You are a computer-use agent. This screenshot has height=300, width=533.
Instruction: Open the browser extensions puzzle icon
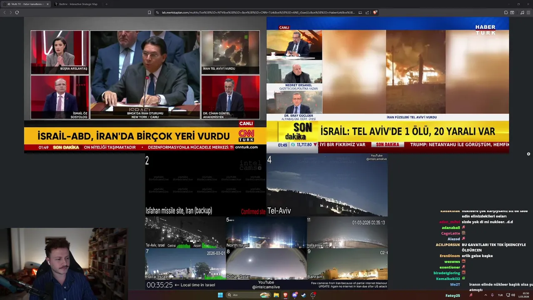click(505, 12)
